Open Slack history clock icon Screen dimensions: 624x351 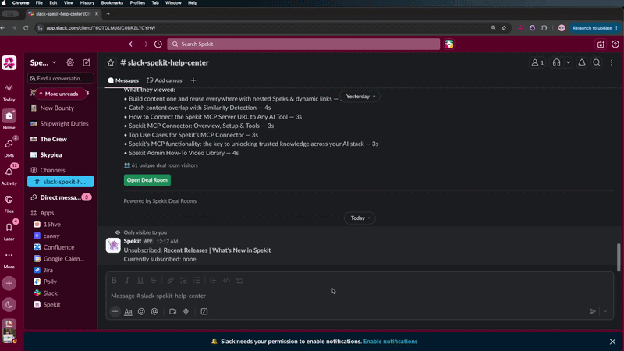[x=158, y=44]
